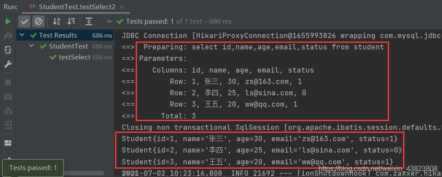
Task: Open the hidden toolbar items chevron
Action: (110, 21)
